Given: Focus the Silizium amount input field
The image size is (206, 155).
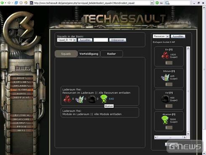Looking at the screenshot, I should (169, 84).
